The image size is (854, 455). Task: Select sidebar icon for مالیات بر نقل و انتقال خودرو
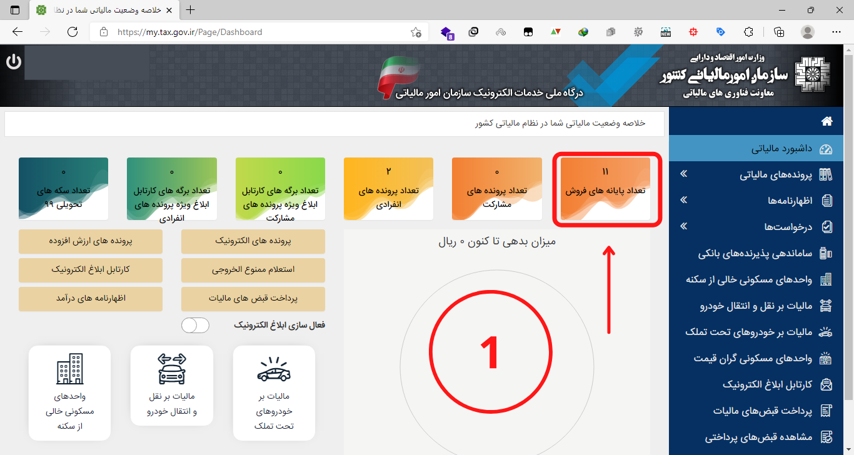(826, 306)
